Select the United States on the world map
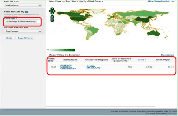Screen dimensions: 178x116 pos(78,19)
